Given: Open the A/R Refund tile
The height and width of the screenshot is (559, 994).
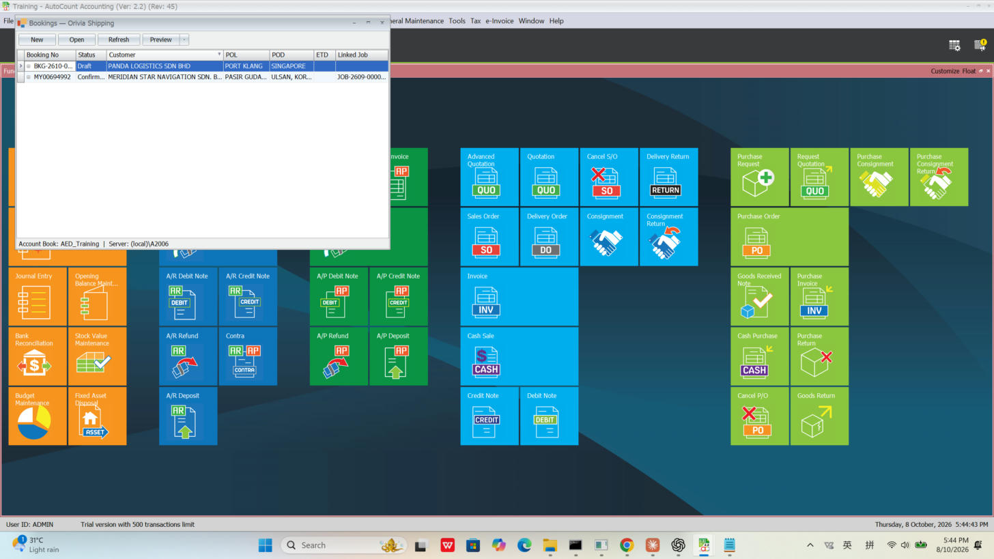Looking at the screenshot, I should tap(188, 356).
